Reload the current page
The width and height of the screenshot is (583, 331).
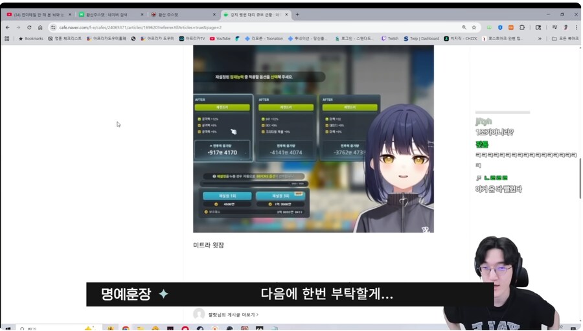click(x=29, y=27)
